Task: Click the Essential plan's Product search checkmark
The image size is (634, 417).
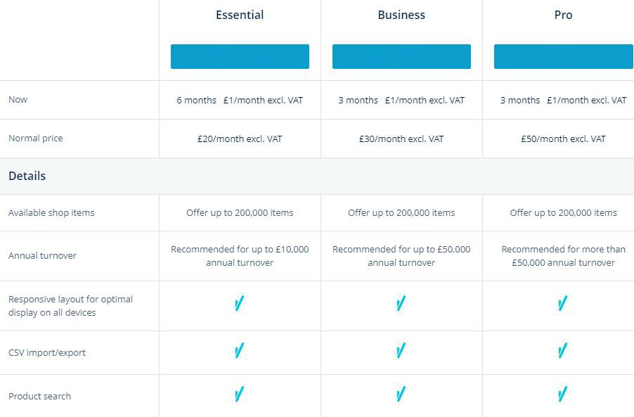Action: coord(239,394)
